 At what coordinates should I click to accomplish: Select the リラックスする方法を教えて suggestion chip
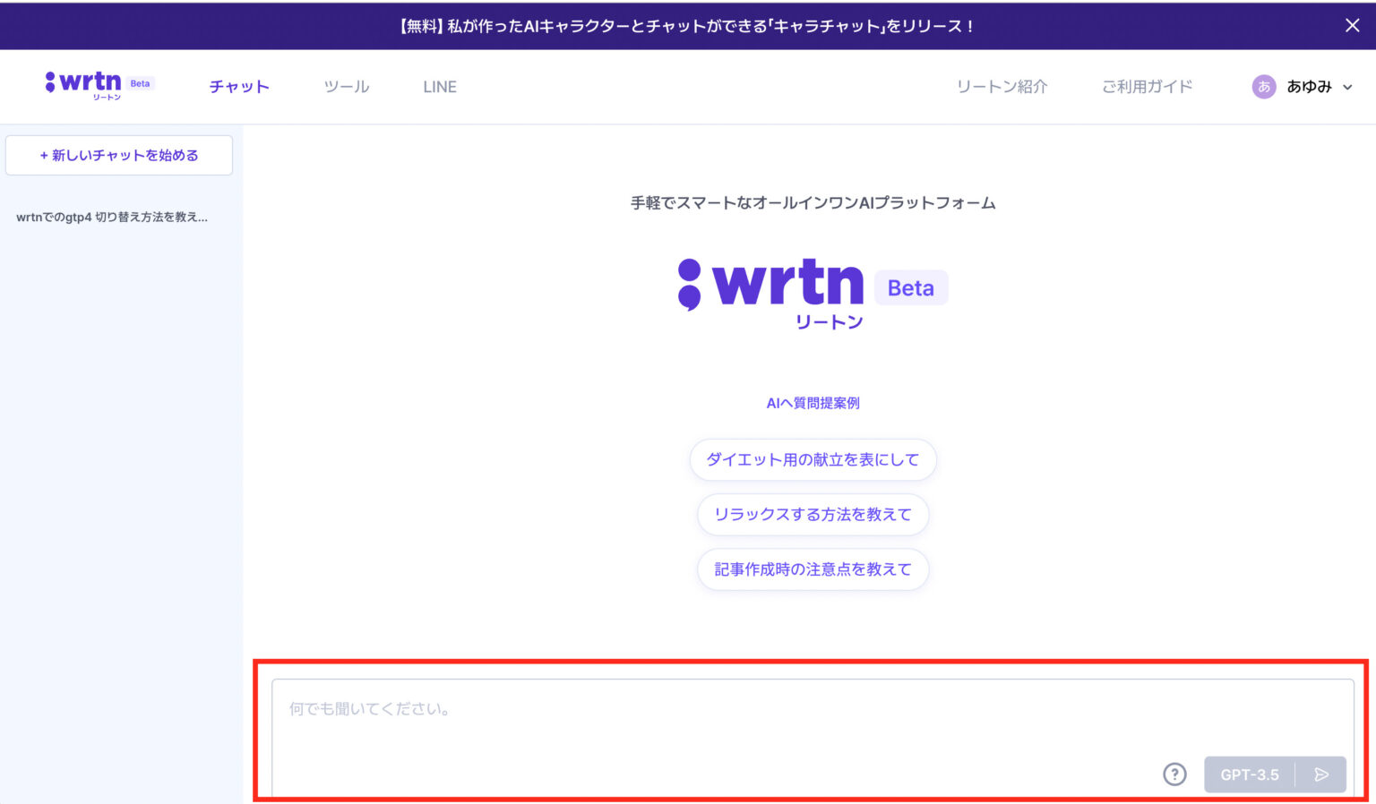(813, 515)
